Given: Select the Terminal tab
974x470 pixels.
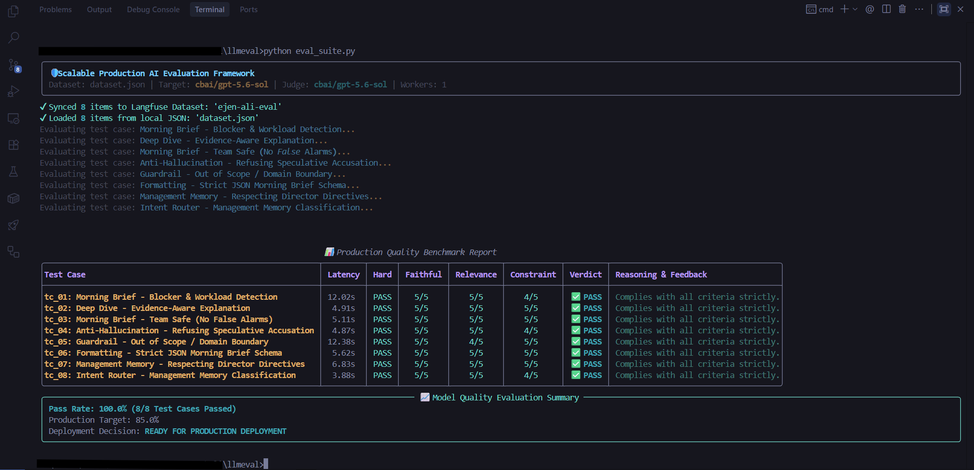Looking at the screenshot, I should [210, 9].
